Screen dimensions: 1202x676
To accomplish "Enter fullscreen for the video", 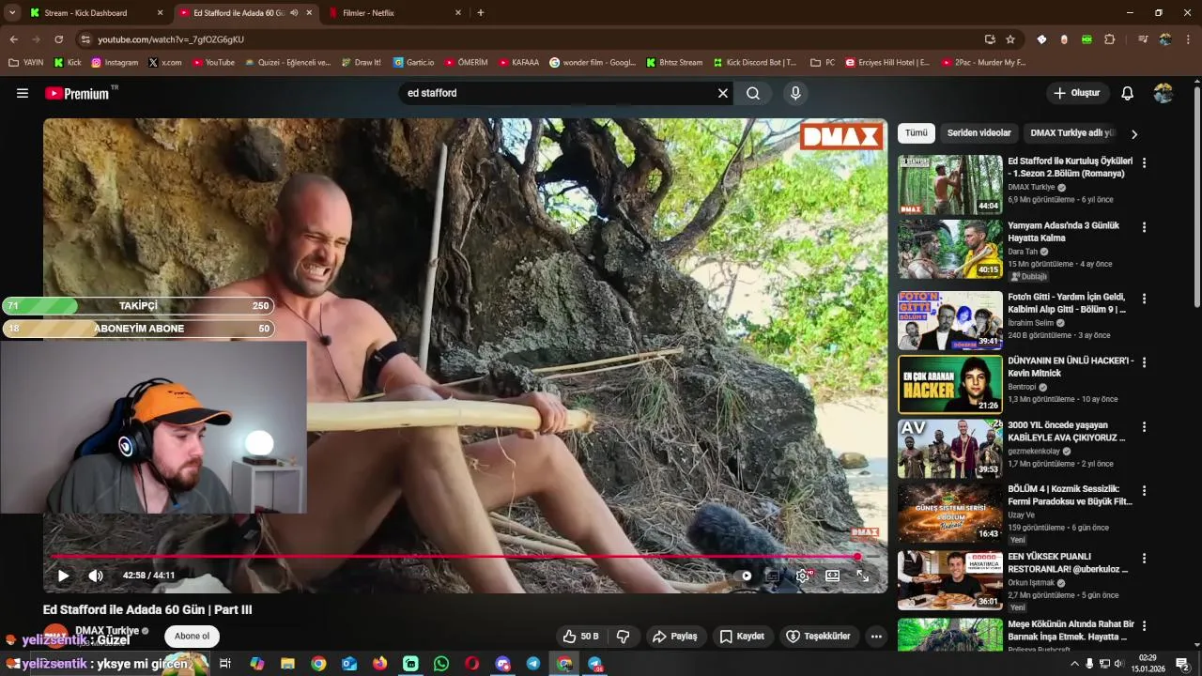I will pyautogui.click(x=862, y=576).
